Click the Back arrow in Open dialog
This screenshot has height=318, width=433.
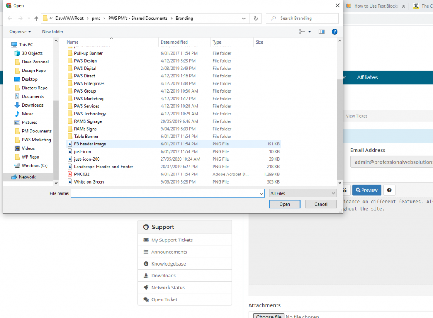coord(10,19)
